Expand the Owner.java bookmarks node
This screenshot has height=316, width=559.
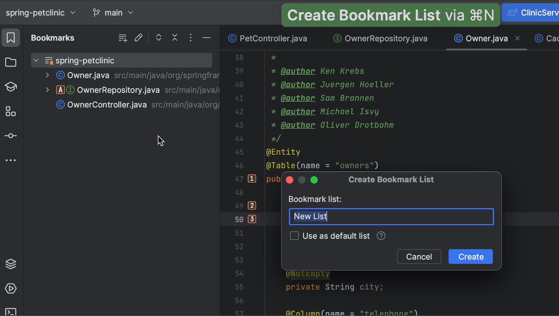[47, 75]
